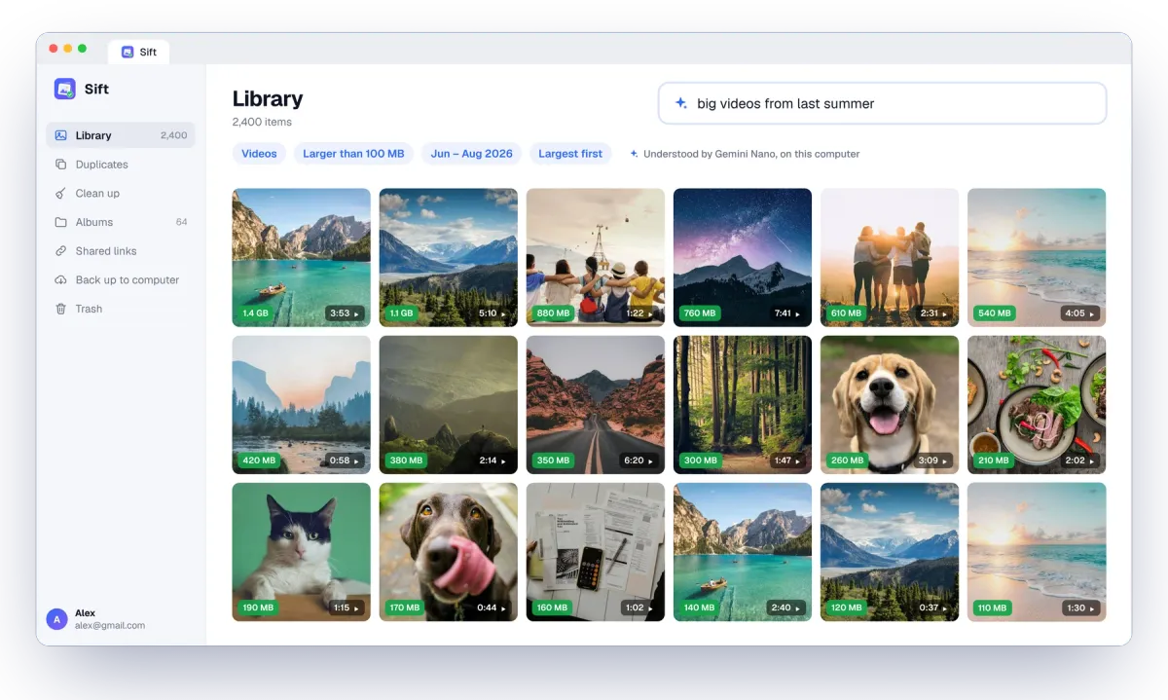This screenshot has width=1168, height=700.
Task: Click the Videos filter chip
Action: click(x=259, y=154)
